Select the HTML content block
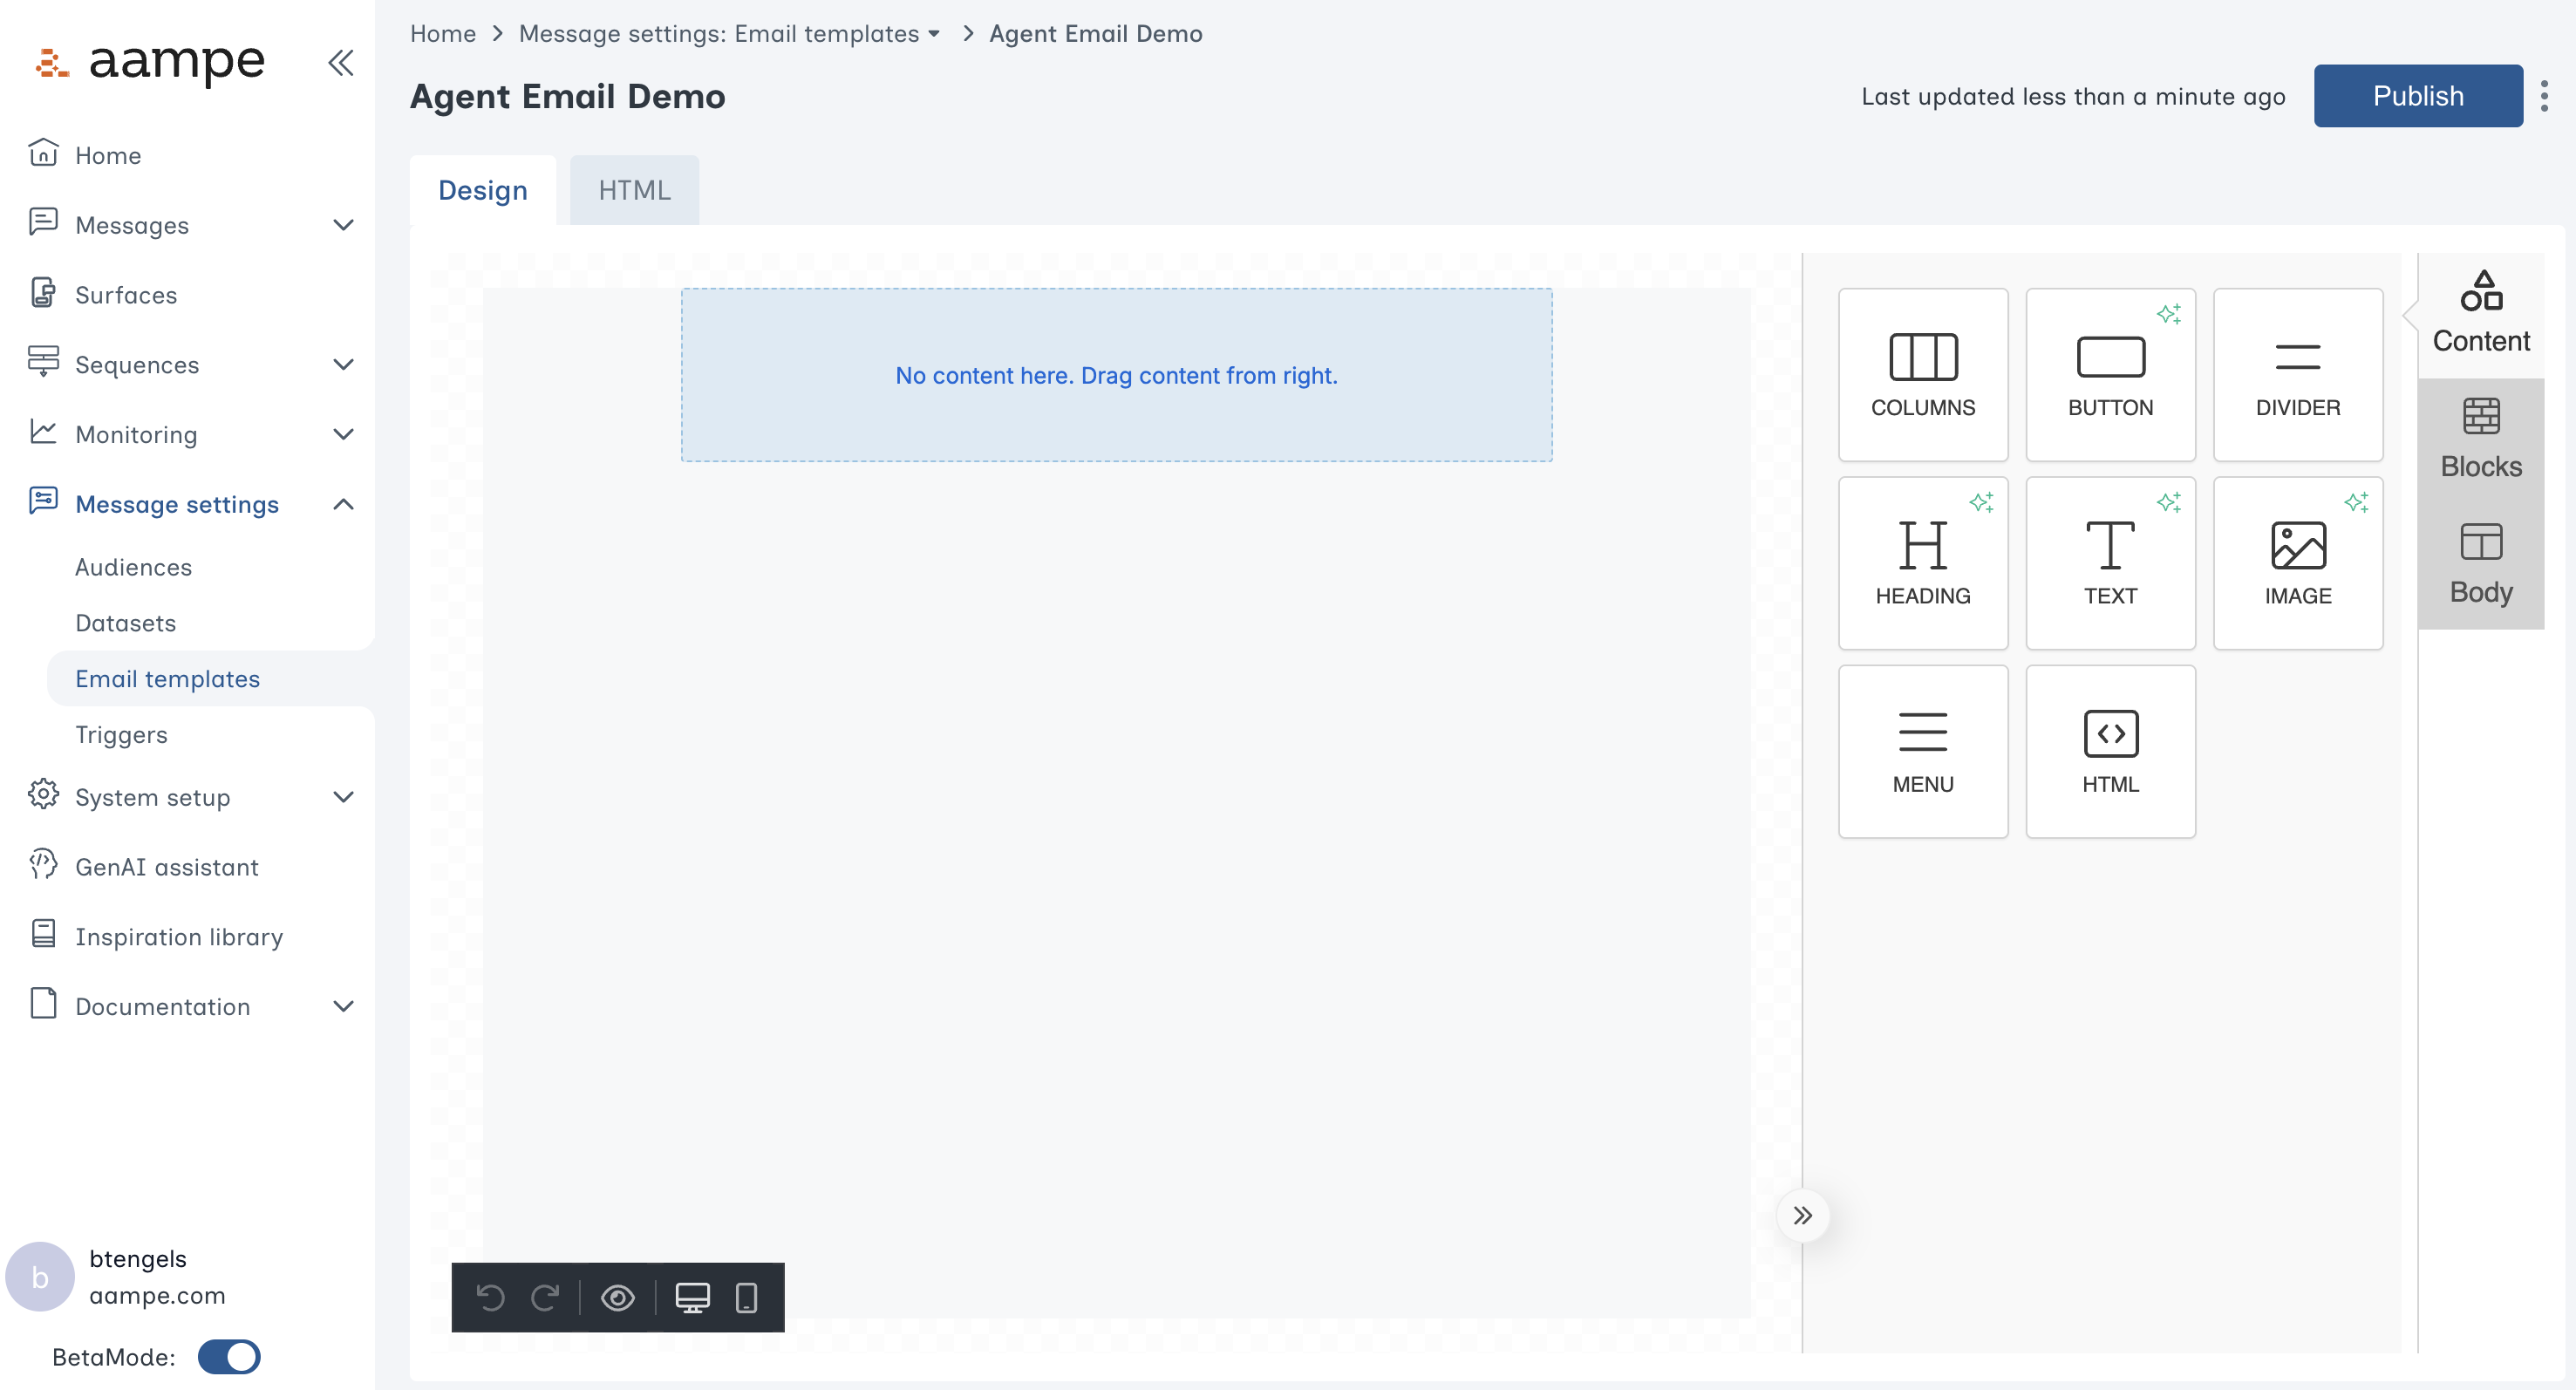Screen dimensions: 2576x1390 pos(2110,752)
